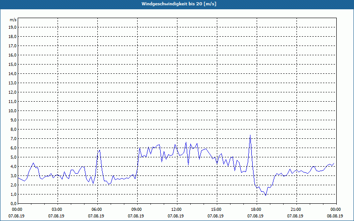The height and width of the screenshot is (221, 354).
Task: Click the '16,0' y-axis value
Action: (x=12, y=55)
